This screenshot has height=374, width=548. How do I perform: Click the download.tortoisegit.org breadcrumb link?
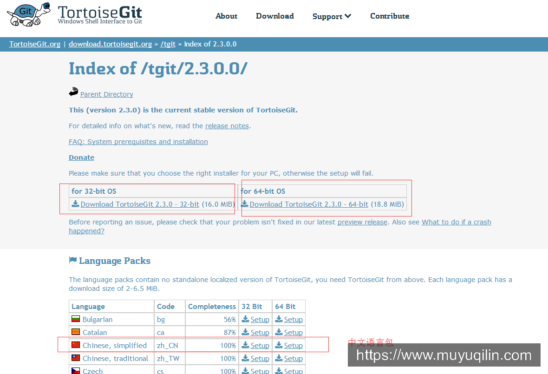pos(110,44)
